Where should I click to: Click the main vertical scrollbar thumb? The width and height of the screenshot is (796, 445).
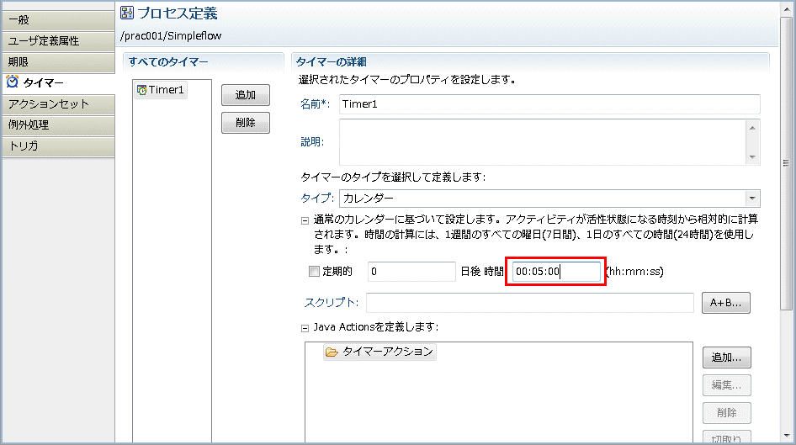point(787,162)
